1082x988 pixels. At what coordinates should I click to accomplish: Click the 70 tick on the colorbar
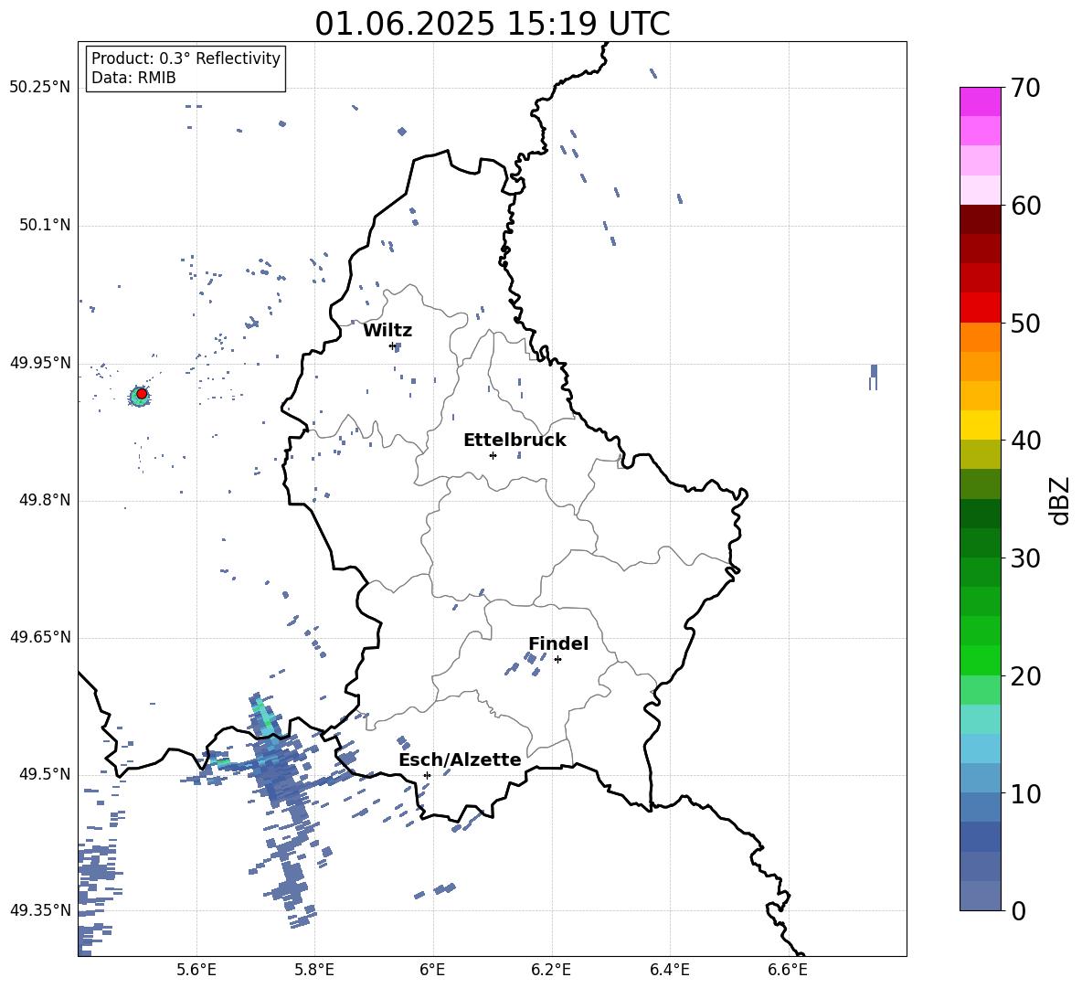pos(1026,88)
